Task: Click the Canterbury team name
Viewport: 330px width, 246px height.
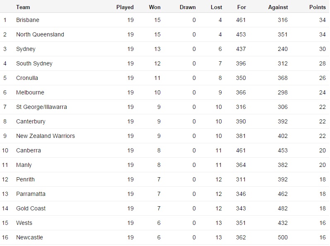Action: pyautogui.click(x=31, y=121)
